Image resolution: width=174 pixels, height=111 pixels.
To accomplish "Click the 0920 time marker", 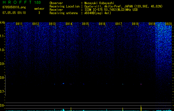I will (168, 24).
